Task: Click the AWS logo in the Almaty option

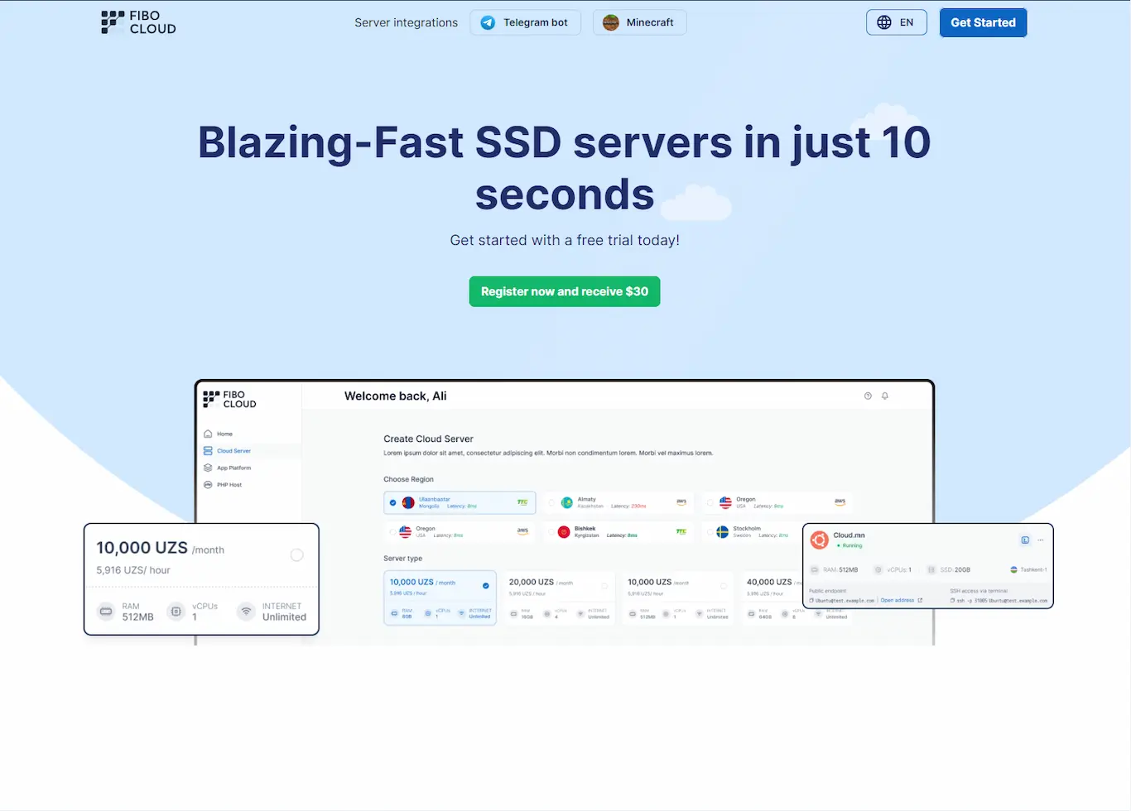Action: (681, 501)
